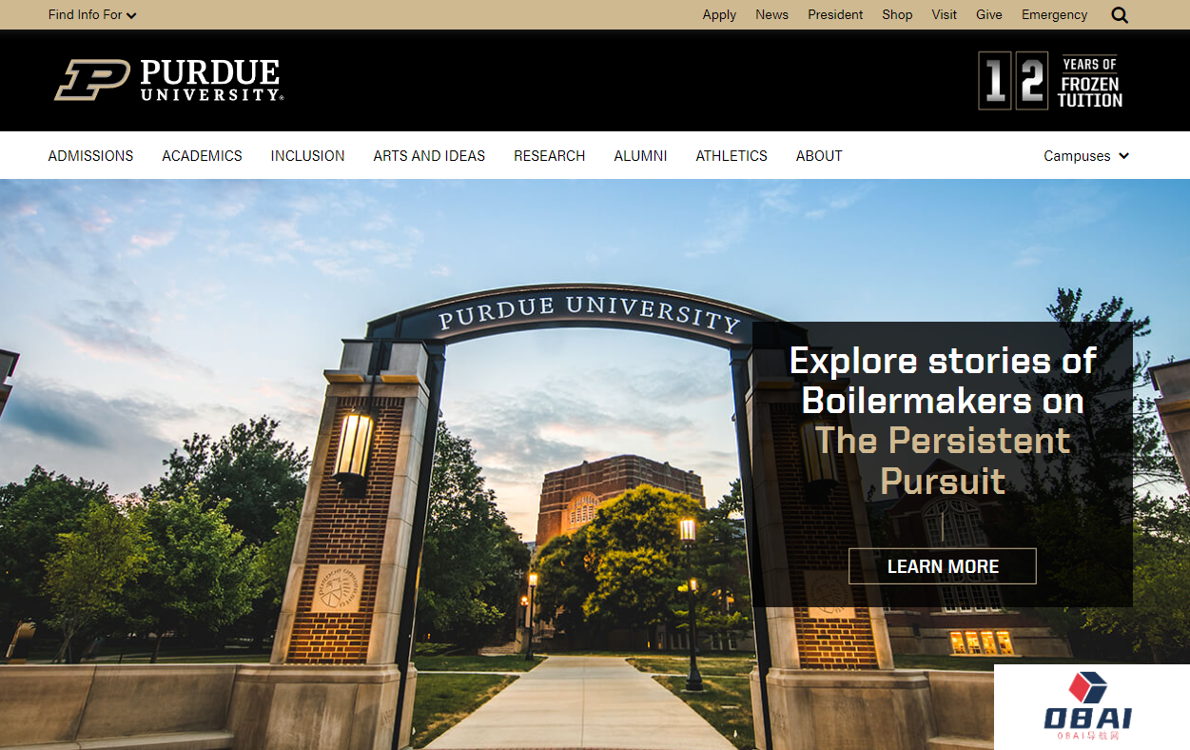Go to the Inclusion section
1190x750 pixels.
[x=307, y=156]
